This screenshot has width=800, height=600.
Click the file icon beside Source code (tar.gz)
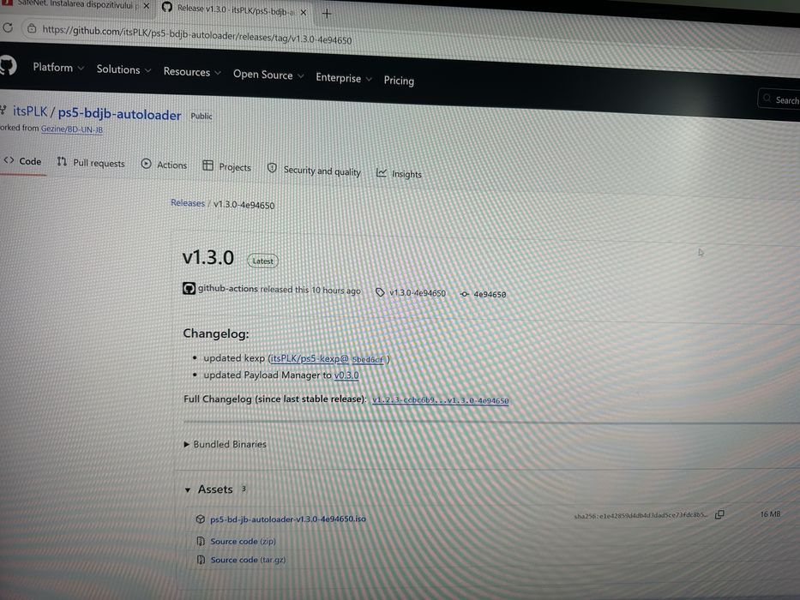201,560
